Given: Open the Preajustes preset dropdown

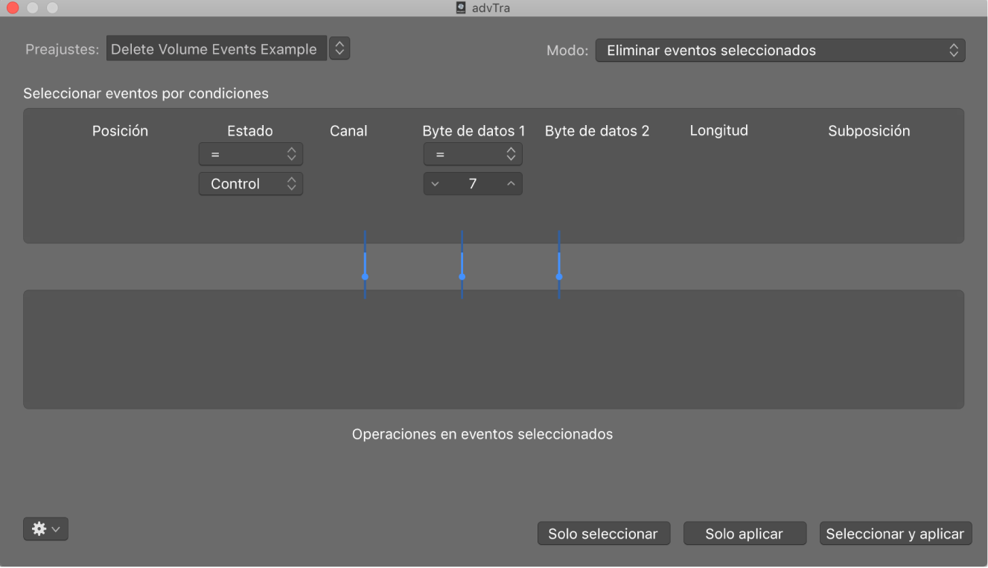Looking at the screenshot, I should 217,48.
